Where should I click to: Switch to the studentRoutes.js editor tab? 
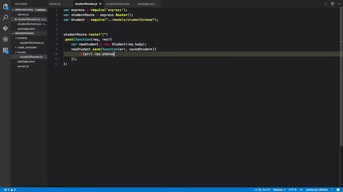86,4
